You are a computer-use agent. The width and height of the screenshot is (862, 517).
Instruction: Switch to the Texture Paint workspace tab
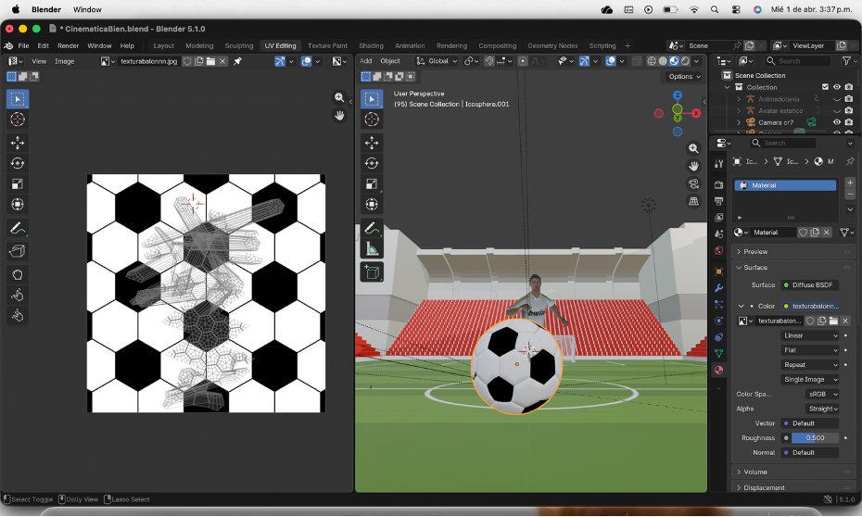tap(327, 45)
